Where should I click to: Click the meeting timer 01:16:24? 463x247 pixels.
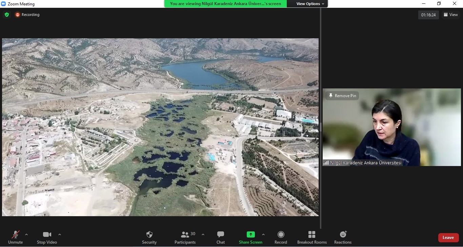coord(428,15)
